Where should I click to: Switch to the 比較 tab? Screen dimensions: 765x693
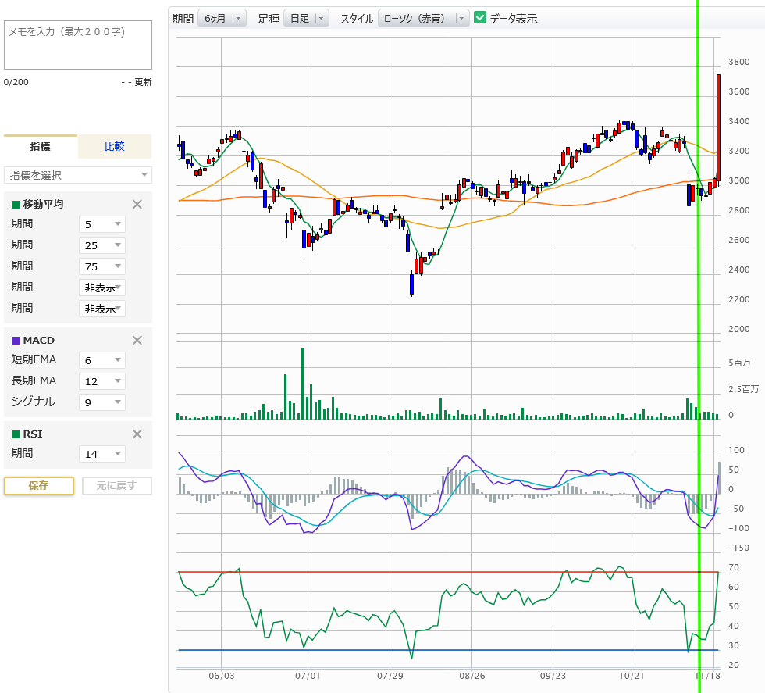click(115, 147)
